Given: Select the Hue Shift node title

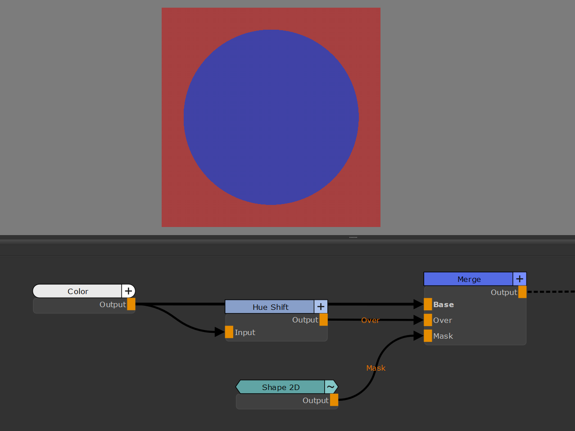Looking at the screenshot, I should [x=270, y=307].
